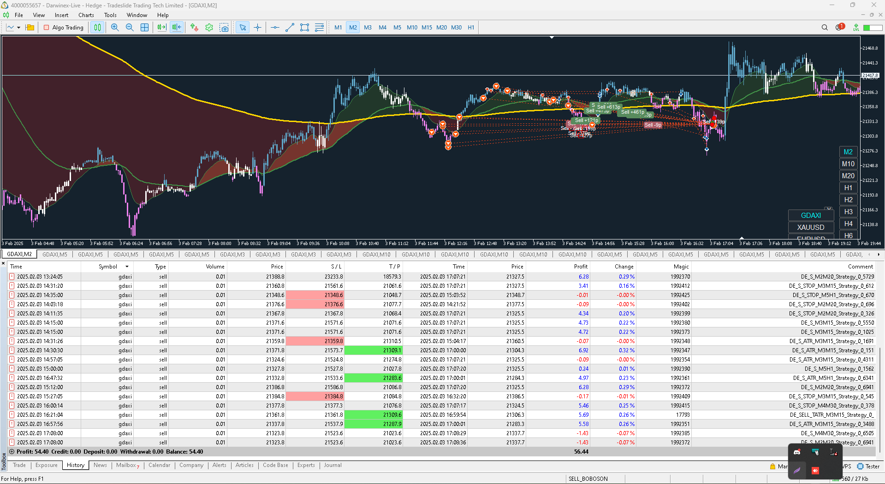
Task: Click the H4 button on chart panel
Action: point(848,224)
